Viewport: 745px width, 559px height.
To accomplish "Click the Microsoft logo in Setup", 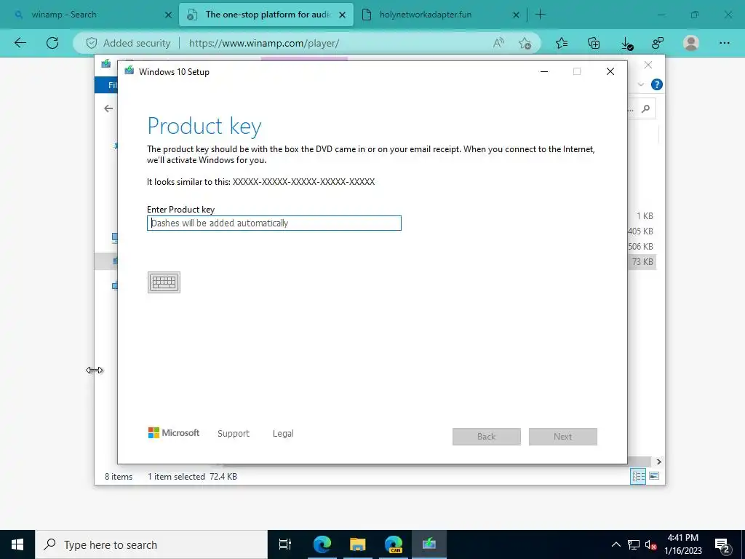I will tap(174, 432).
